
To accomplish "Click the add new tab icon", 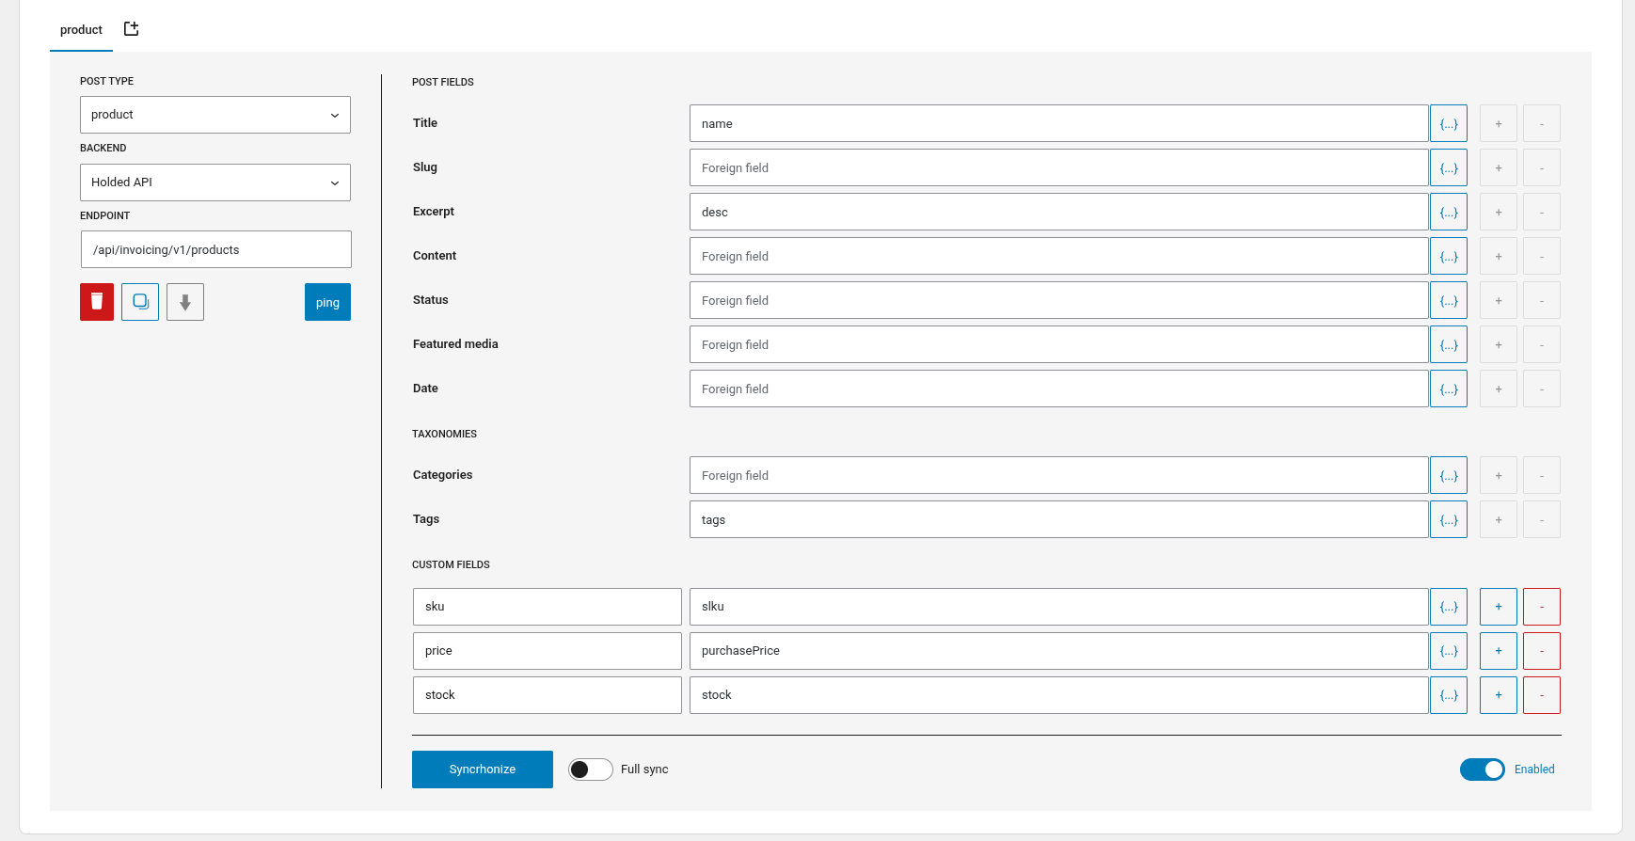I will (x=132, y=29).
